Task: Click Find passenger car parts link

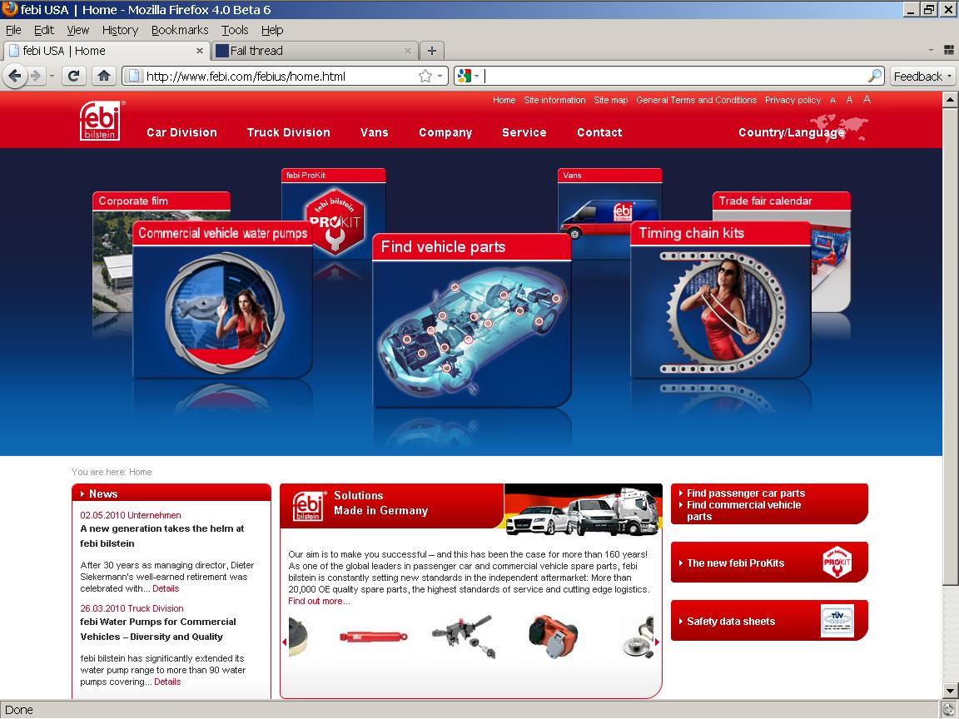Action: point(746,493)
